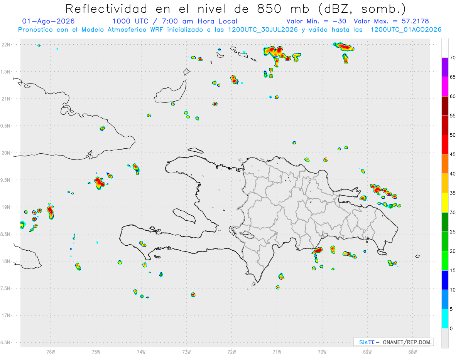Click the '1200UTC_01AGO2026' valid-until time
463x357 pixels.
coord(406,30)
